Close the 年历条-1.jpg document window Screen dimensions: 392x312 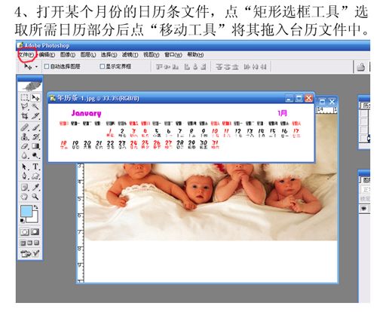point(308,98)
